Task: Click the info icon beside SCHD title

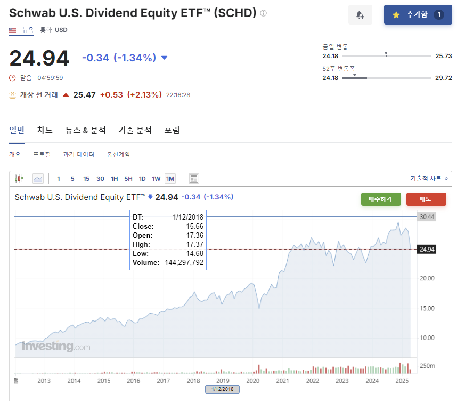Action: pyautogui.click(x=263, y=13)
